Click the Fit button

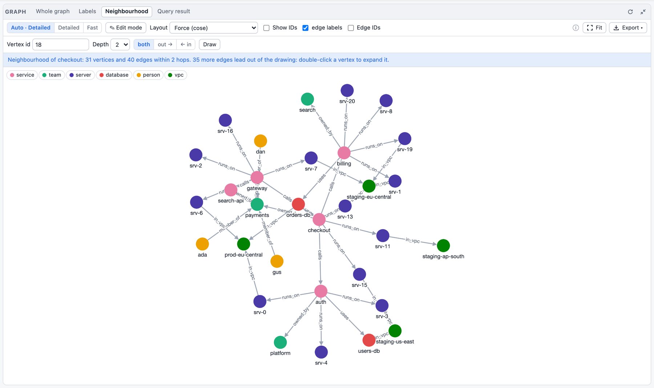[594, 28]
